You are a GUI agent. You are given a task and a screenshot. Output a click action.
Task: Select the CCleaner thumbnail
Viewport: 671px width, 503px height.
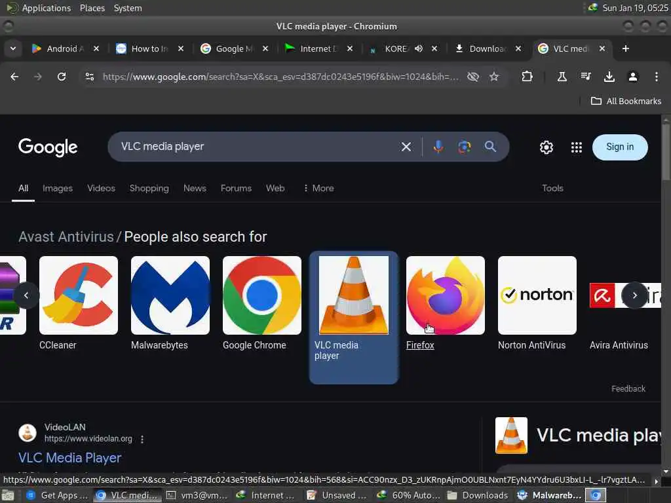click(79, 295)
